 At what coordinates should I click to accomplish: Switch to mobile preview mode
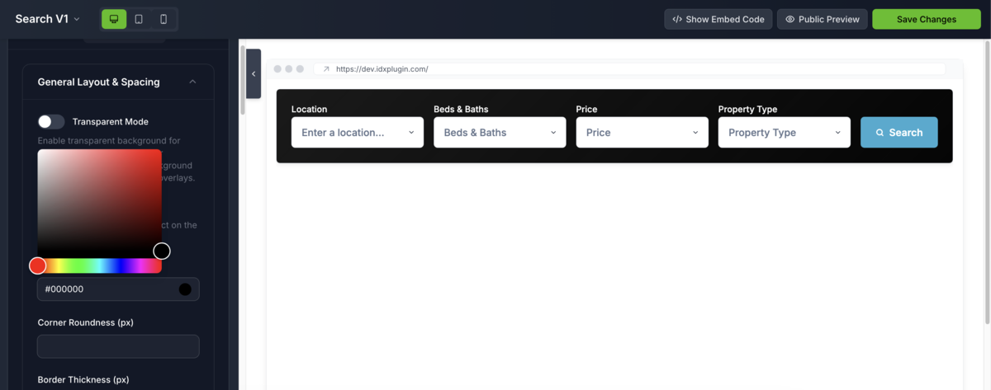[164, 19]
